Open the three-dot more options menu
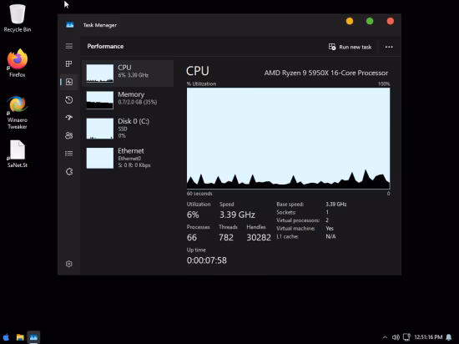Screen dimensions: 459x344 click(x=389, y=47)
